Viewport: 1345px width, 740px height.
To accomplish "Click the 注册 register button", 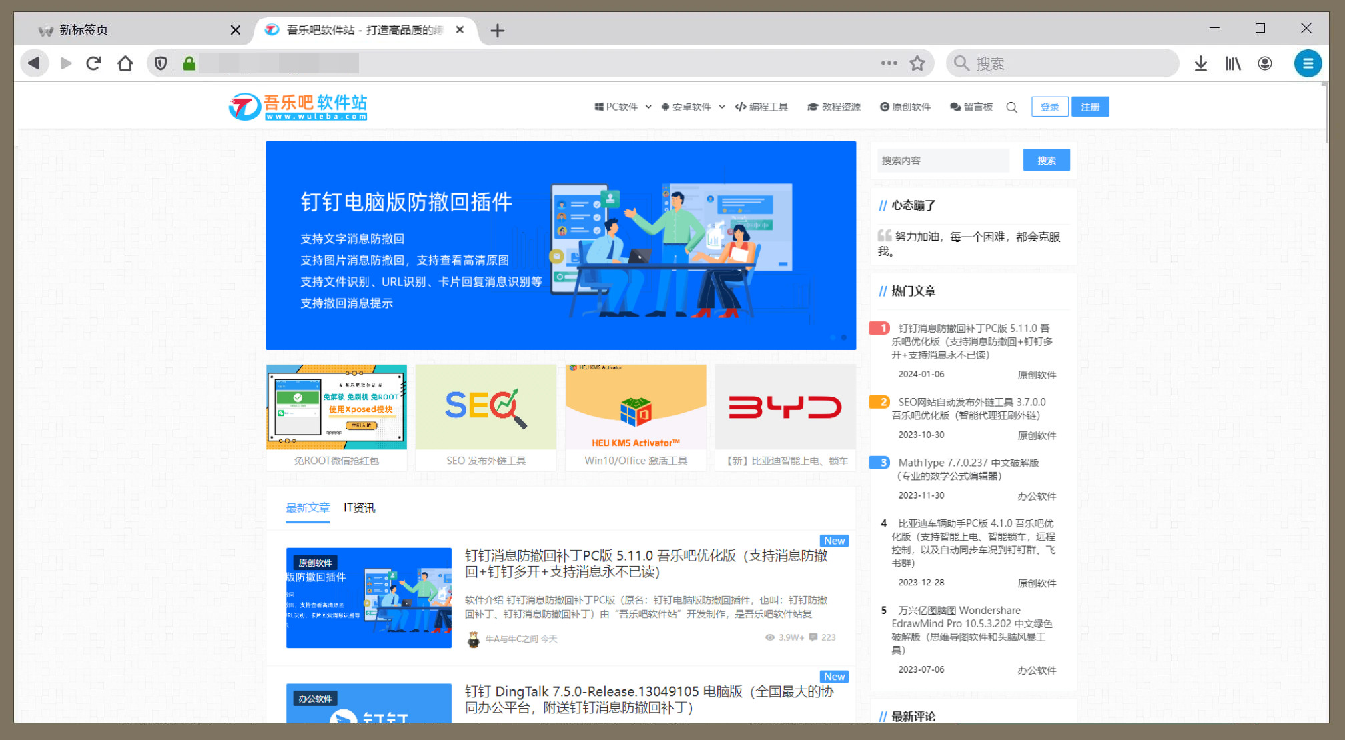I will (x=1090, y=107).
